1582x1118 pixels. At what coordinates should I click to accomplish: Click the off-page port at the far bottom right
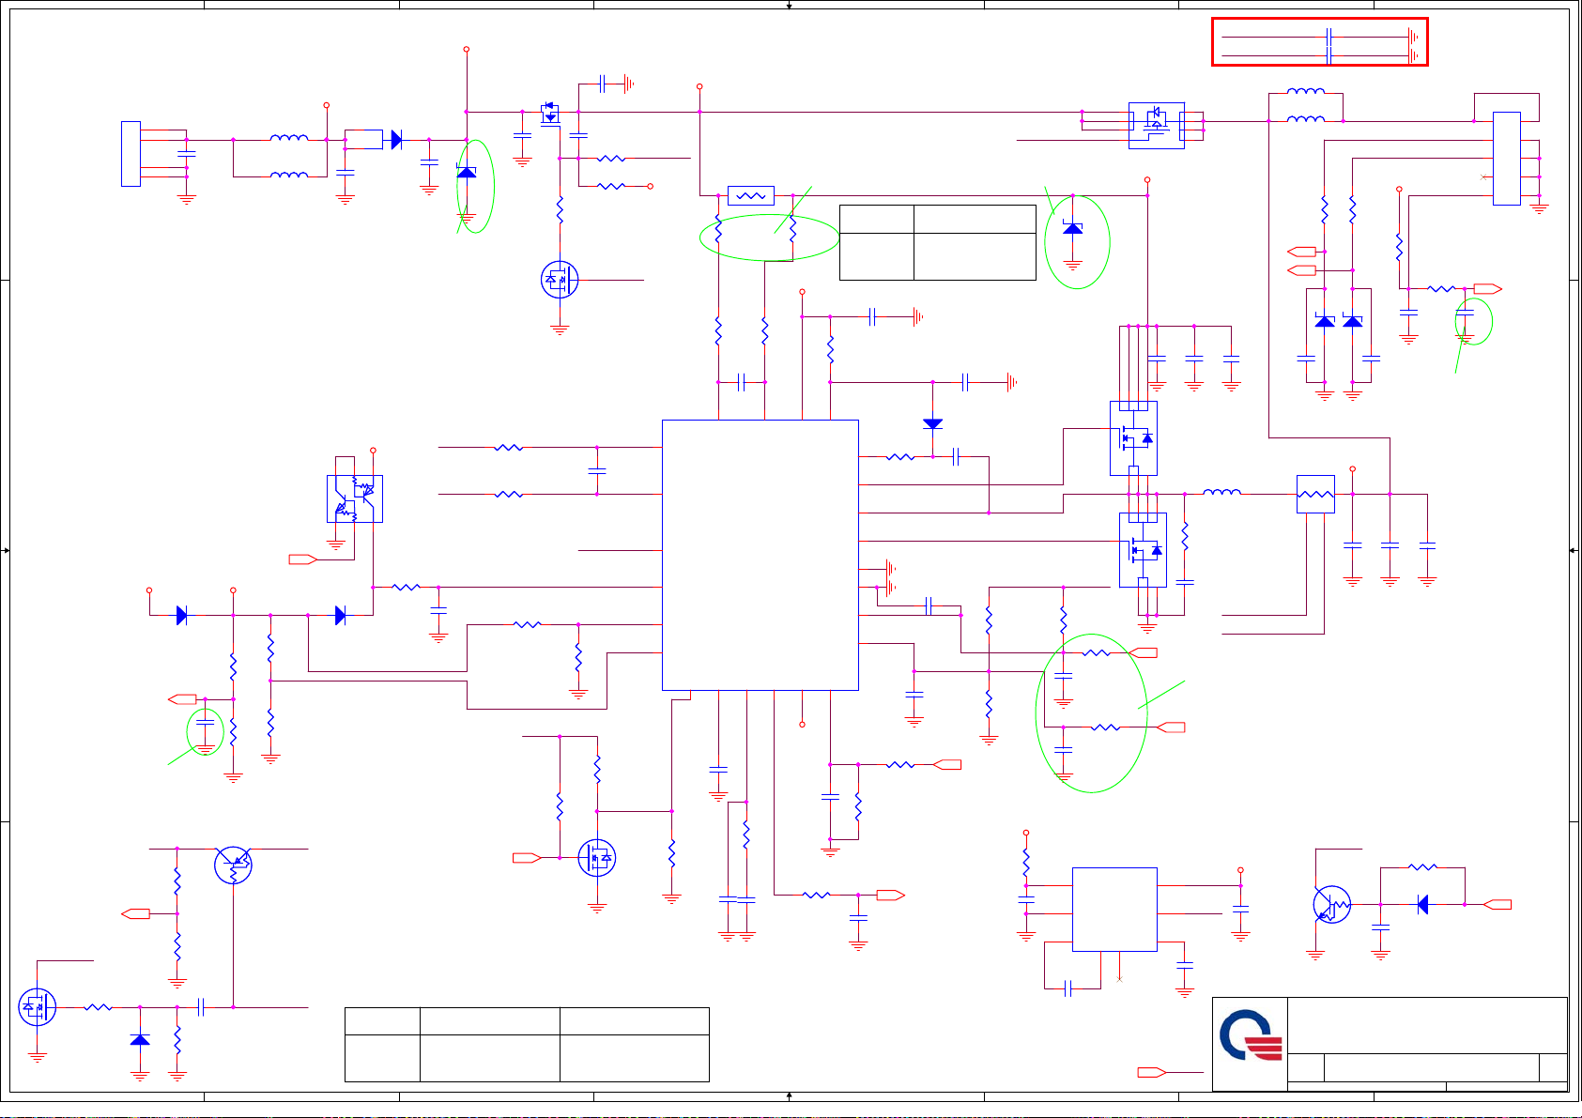pos(1498,904)
